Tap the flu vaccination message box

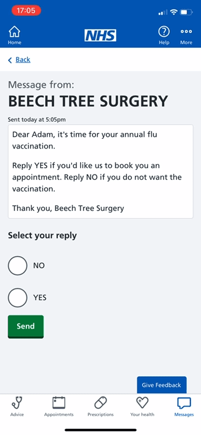coord(100,171)
